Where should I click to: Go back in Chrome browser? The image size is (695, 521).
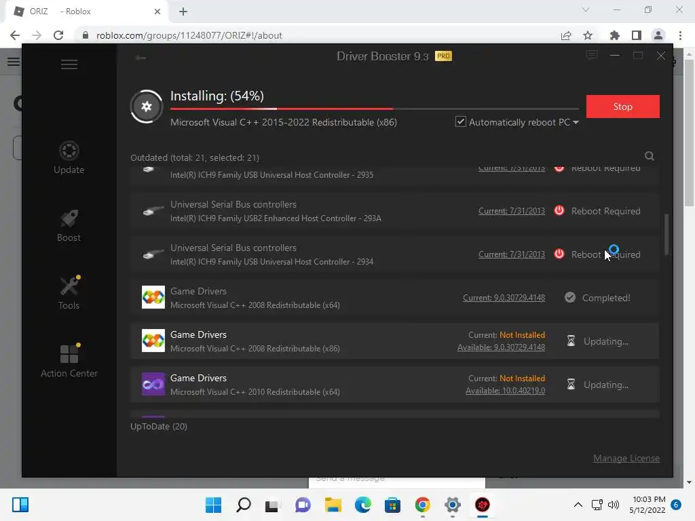point(15,35)
